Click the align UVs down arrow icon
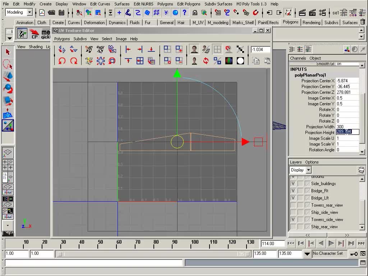 click(151, 49)
